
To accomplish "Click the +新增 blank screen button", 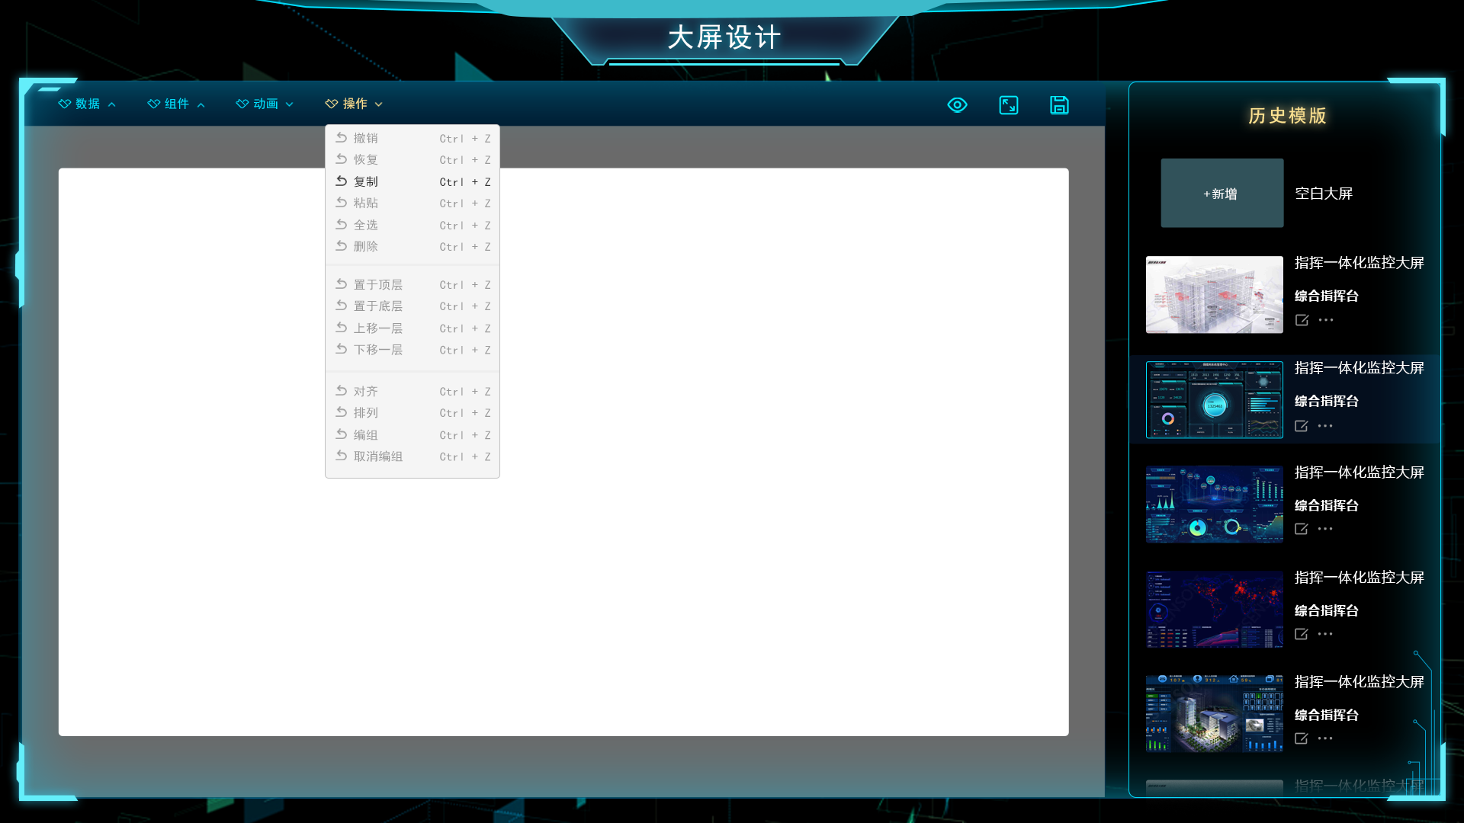I will tap(1222, 194).
